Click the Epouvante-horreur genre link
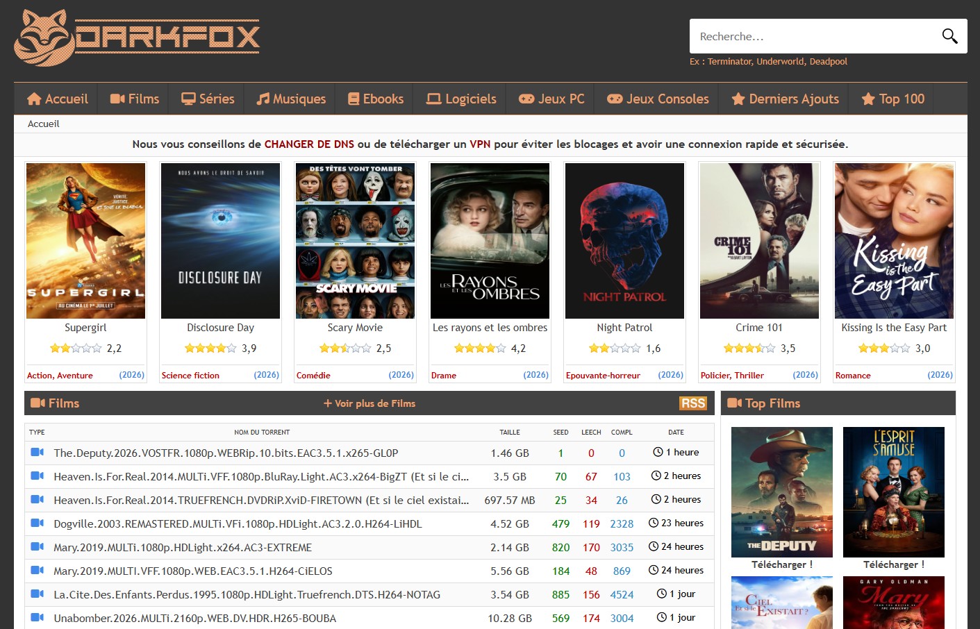The image size is (980, 629). (x=603, y=375)
